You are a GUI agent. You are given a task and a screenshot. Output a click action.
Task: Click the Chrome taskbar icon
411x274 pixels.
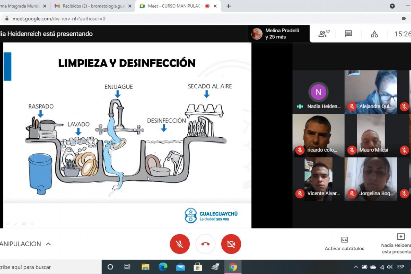click(233, 267)
